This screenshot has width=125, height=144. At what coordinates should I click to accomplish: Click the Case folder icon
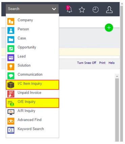tap(11, 40)
